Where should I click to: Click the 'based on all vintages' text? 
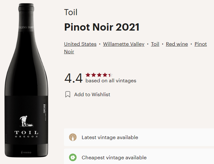click(x=111, y=81)
